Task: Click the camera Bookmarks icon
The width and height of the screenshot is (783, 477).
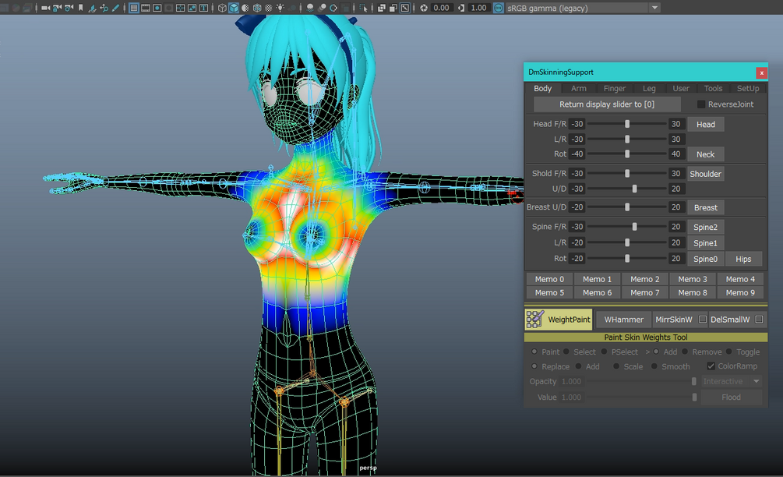Action: click(80, 8)
